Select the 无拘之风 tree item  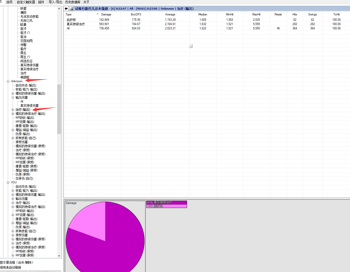pos(26,20)
